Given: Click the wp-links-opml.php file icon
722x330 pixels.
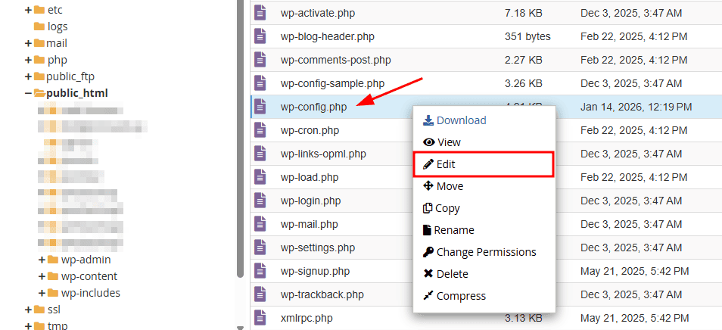Looking at the screenshot, I should tap(260, 154).
